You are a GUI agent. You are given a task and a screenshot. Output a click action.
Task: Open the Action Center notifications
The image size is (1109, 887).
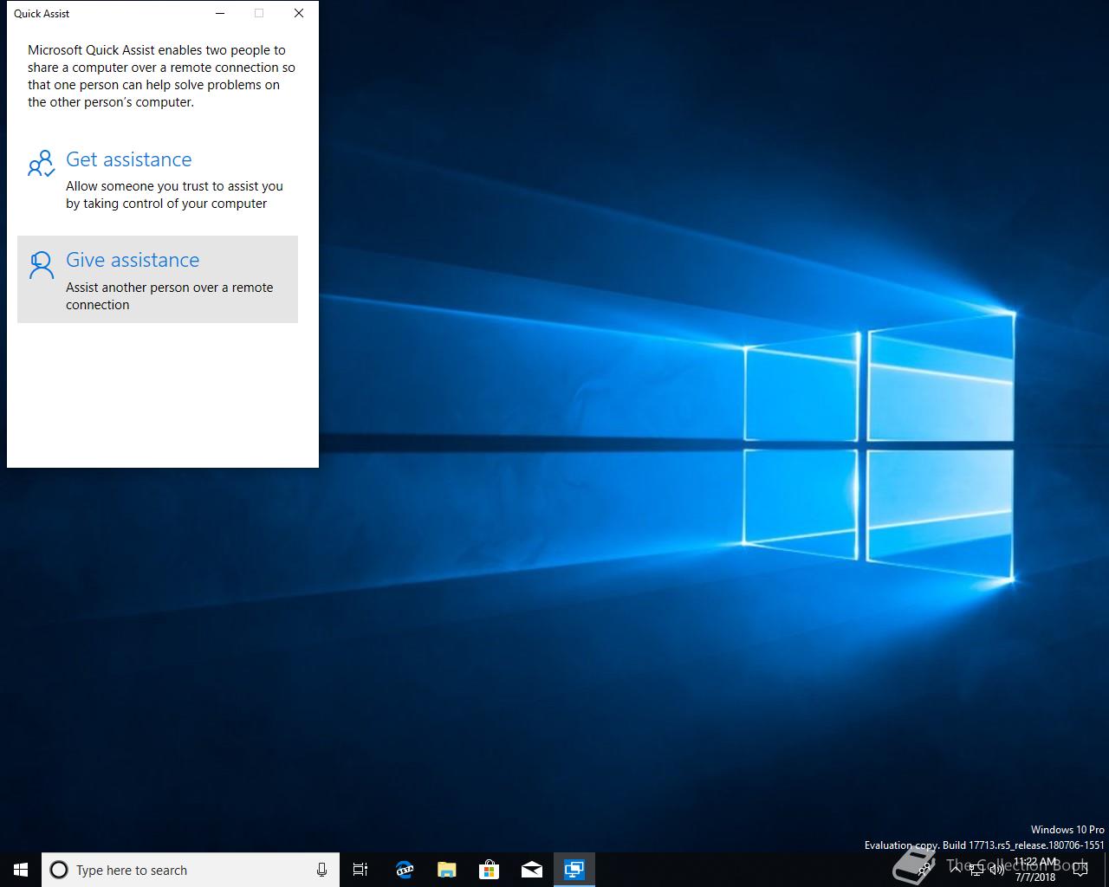pos(1080,870)
